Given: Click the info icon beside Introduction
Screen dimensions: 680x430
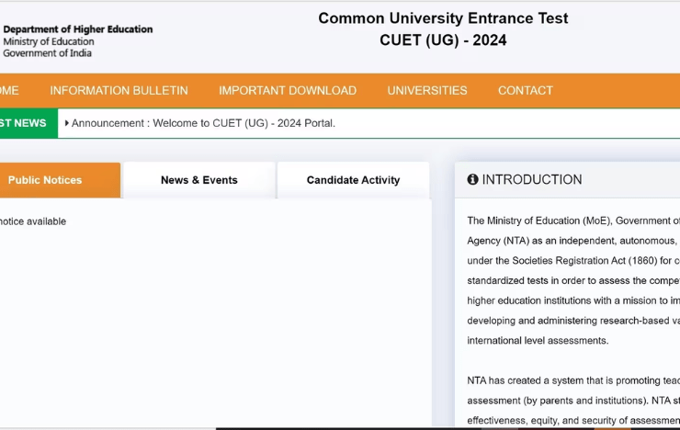Looking at the screenshot, I should (x=472, y=179).
